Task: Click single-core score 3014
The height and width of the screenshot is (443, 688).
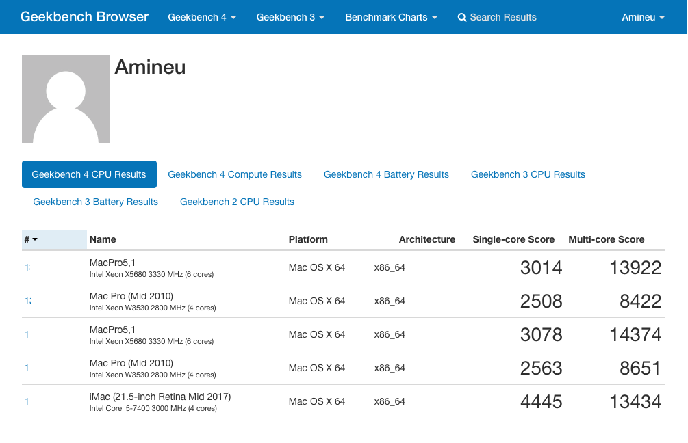Action: click(x=541, y=268)
